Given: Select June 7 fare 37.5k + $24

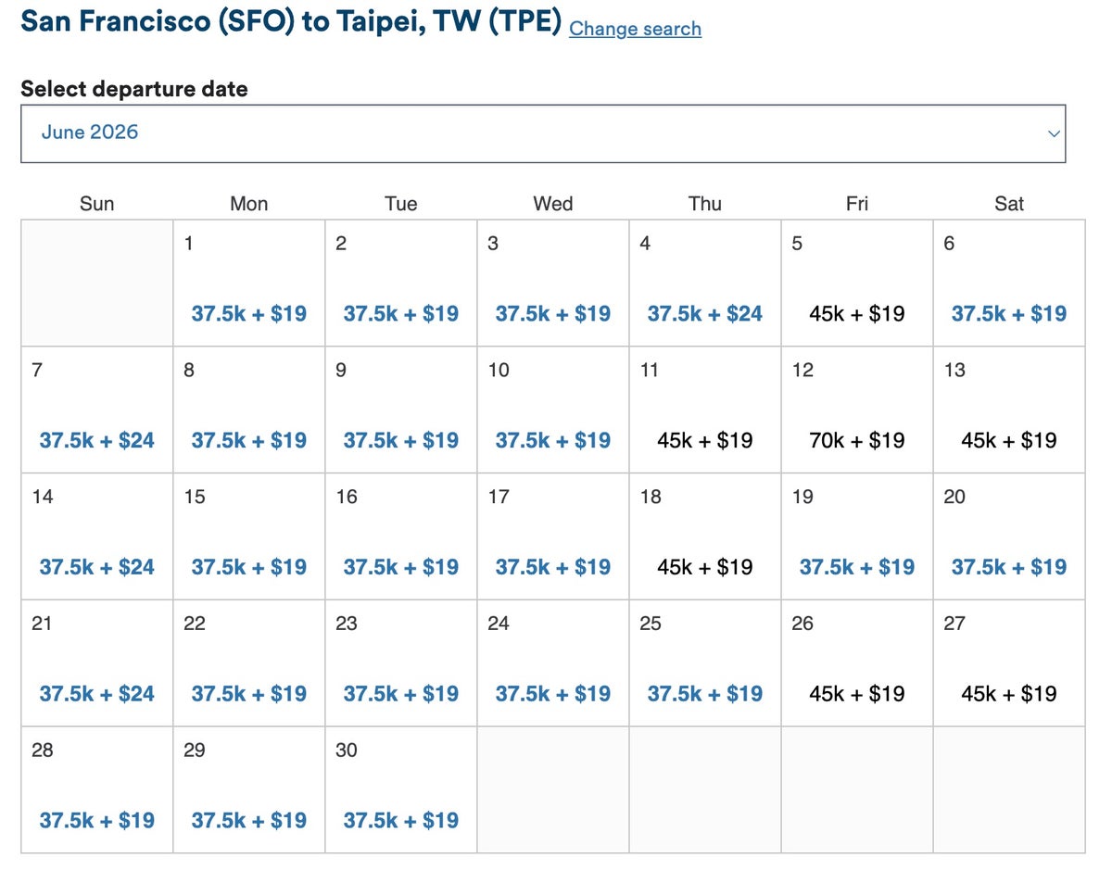Looking at the screenshot, I should coord(96,440).
